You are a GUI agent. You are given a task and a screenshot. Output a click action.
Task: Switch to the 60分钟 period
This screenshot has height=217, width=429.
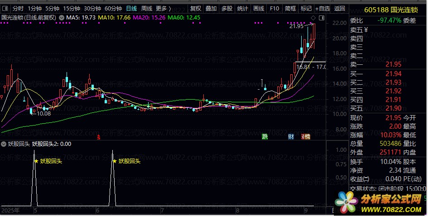[113, 9]
